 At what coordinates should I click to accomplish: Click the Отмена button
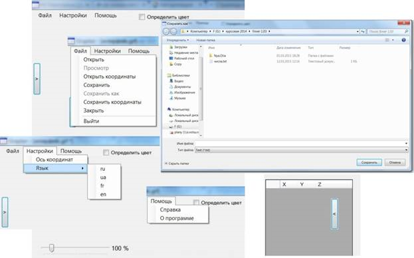[395, 162]
